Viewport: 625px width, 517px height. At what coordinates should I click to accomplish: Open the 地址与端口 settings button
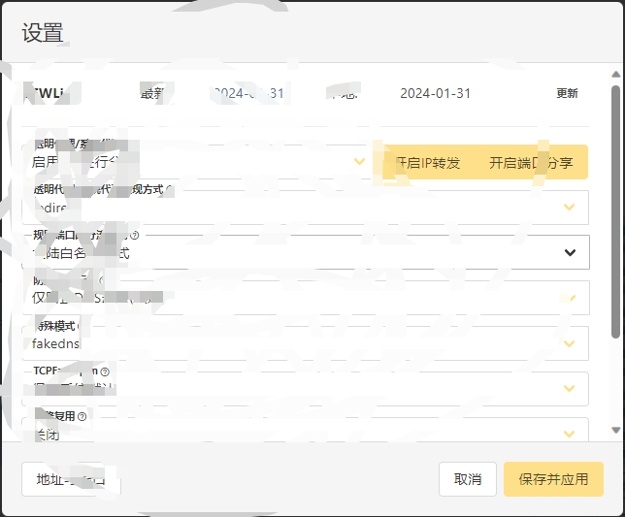(x=70, y=479)
